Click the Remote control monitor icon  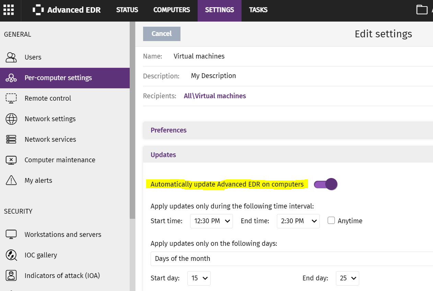click(x=11, y=98)
